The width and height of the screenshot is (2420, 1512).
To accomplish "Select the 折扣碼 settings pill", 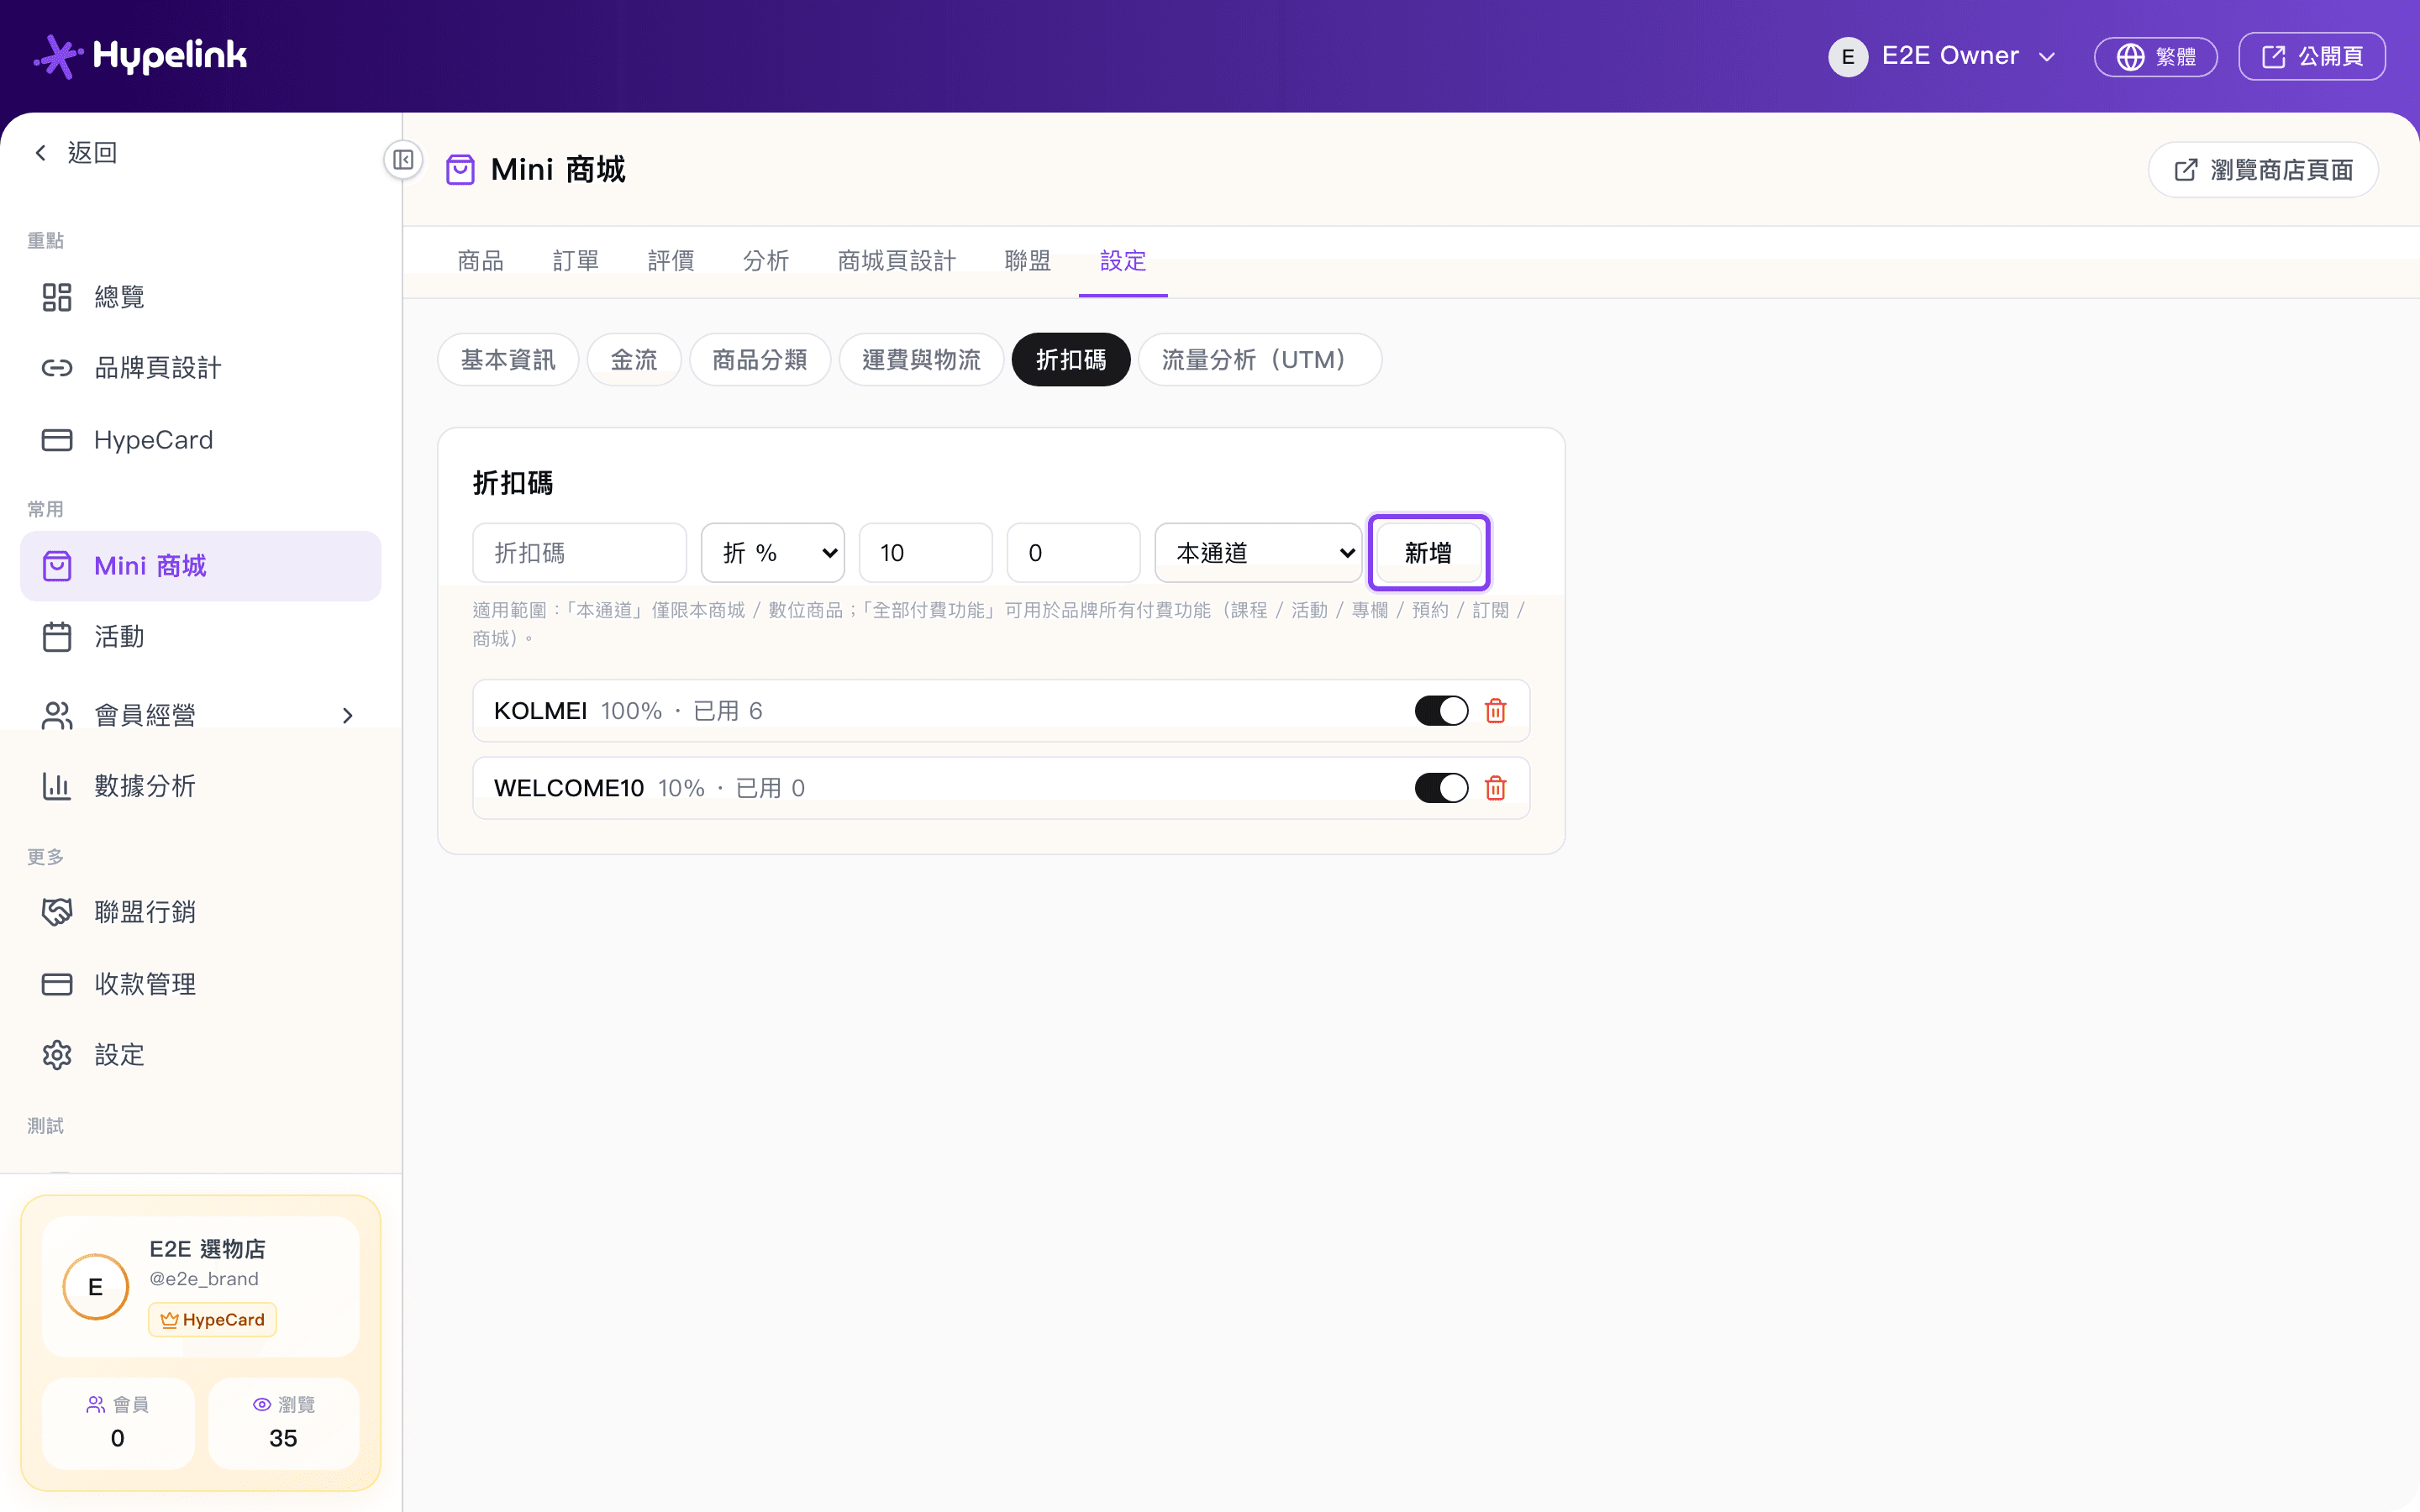I will coord(1071,359).
